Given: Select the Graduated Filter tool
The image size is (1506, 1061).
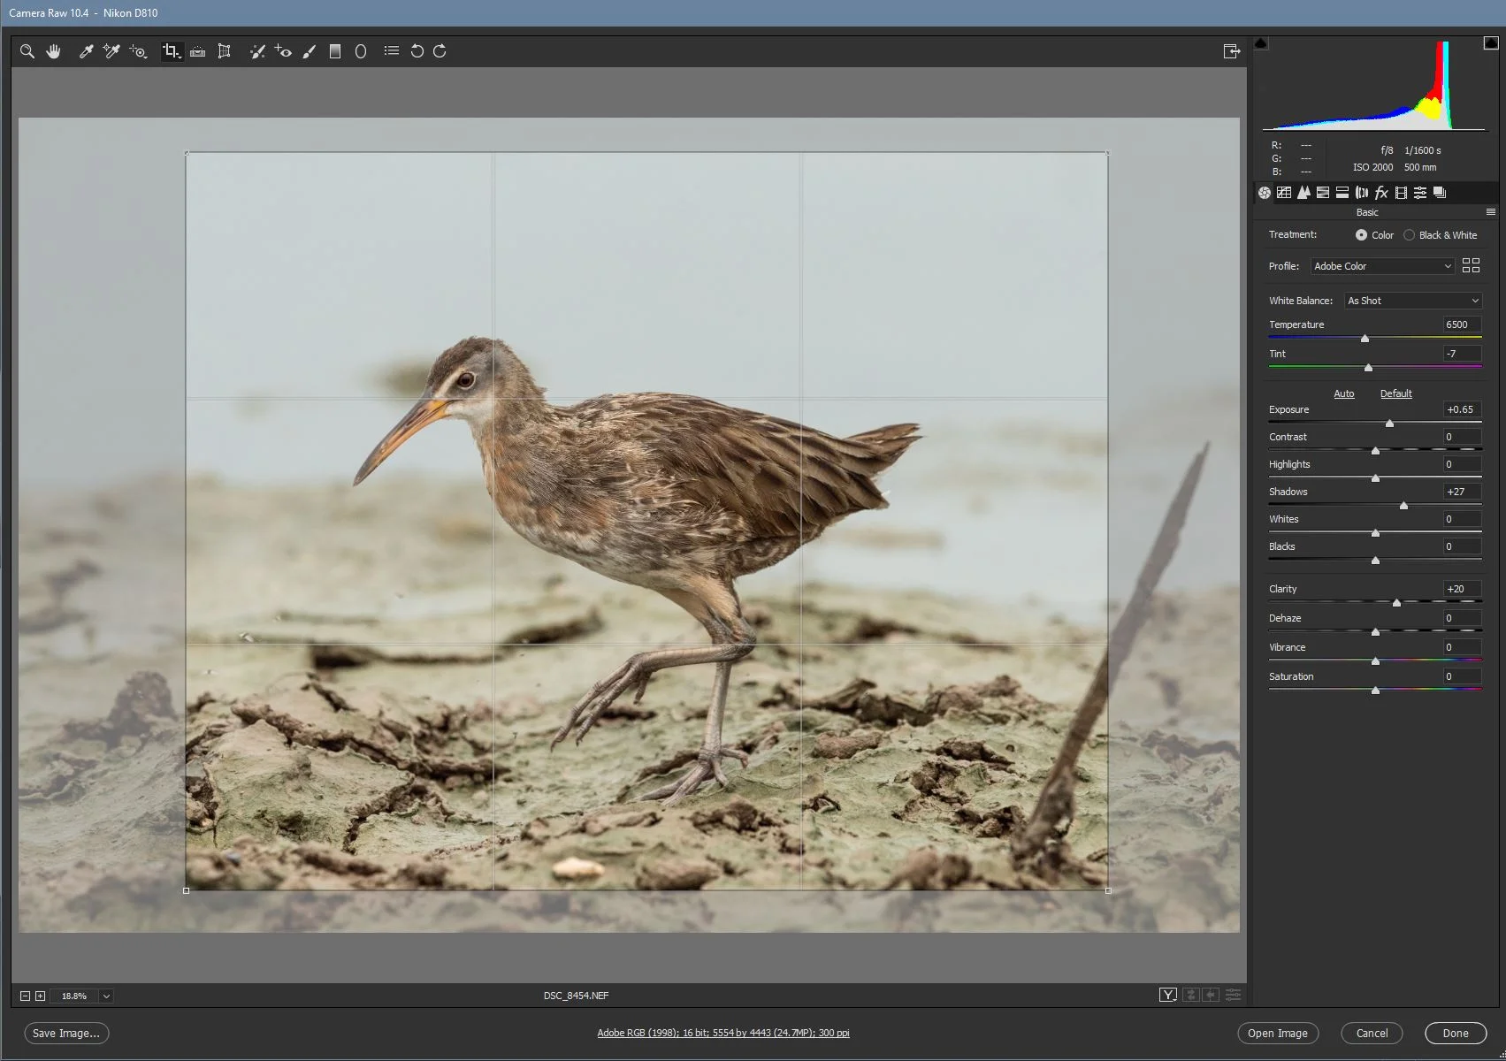Looking at the screenshot, I should [335, 51].
